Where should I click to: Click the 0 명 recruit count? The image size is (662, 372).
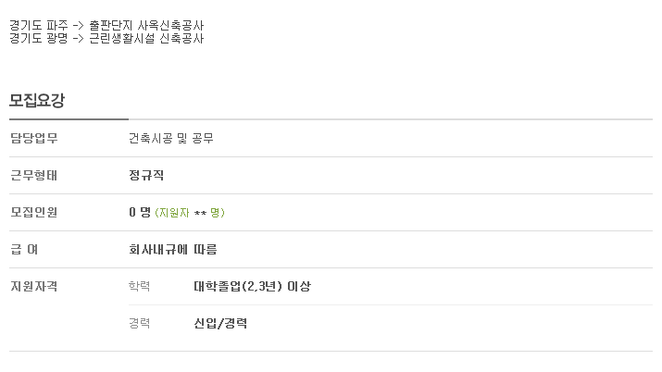pos(140,212)
